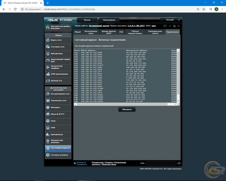Open the Quick Internet Setup icon (Быстрая настройка Интернет)
The height and width of the screenshot is (181, 226).
[58, 28]
